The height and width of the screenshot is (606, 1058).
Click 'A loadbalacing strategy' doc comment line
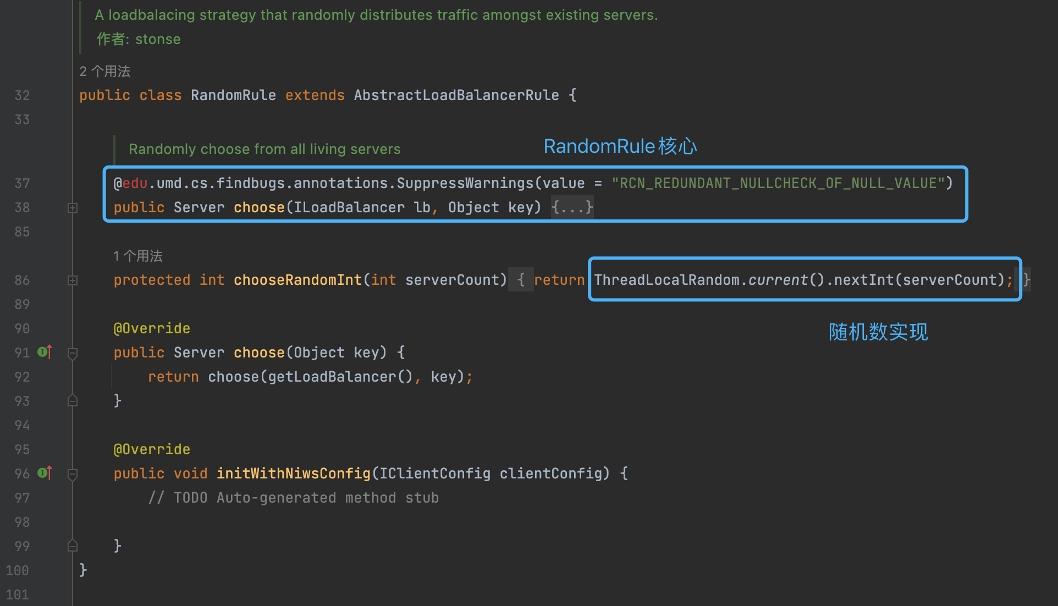(x=376, y=15)
